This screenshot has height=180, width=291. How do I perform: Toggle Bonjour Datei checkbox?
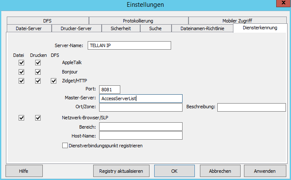[x=21, y=72]
